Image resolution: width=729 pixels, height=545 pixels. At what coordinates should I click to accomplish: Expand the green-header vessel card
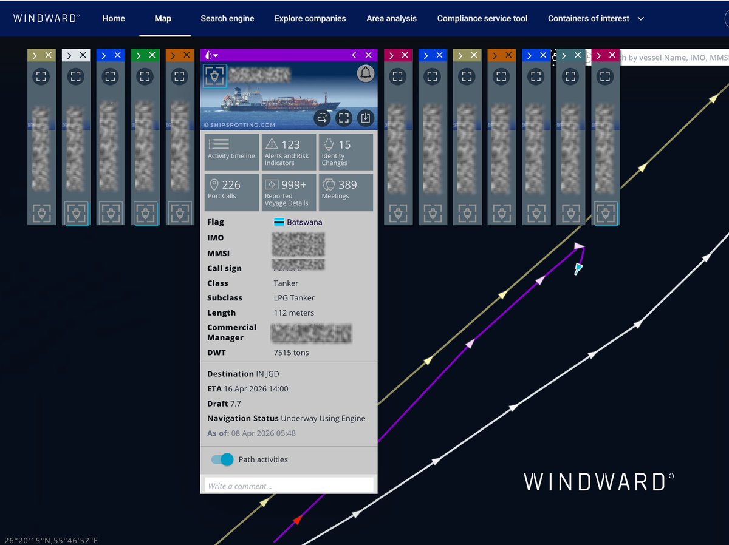click(x=138, y=55)
